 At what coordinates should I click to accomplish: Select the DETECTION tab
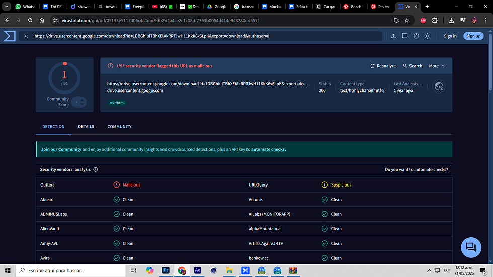(53, 127)
